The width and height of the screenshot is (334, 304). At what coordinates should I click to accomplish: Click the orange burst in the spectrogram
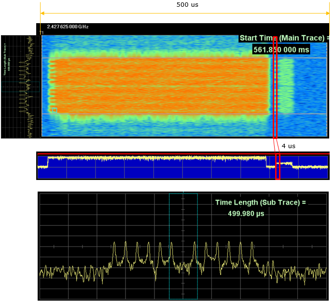click(x=160, y=86)
